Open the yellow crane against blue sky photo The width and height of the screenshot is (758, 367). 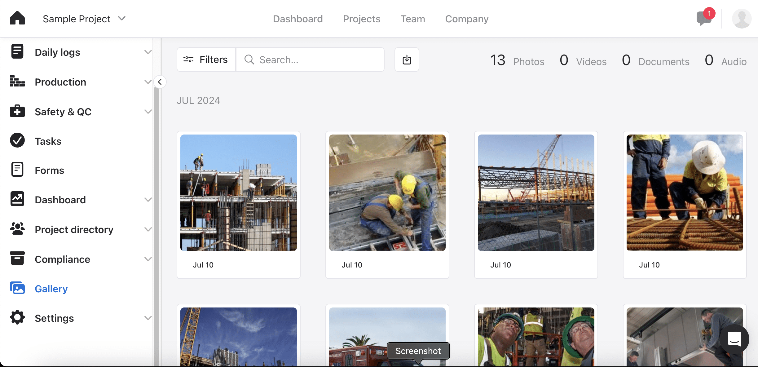pos(239,337)
